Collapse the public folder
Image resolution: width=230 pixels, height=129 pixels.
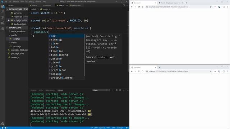17,35
